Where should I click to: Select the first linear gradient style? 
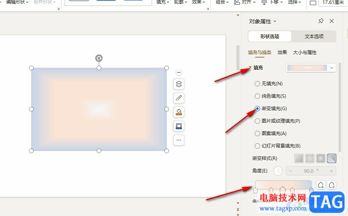pos(299,158)
